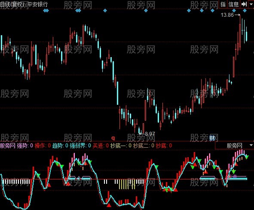Click the jump-to-latest arrow icon
The height and width of the screenshot is (210, 254).
tap(244, 4)
